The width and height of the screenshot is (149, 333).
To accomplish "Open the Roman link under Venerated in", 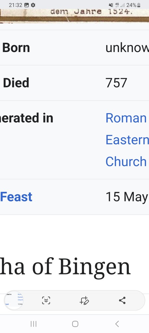I will 126,118.
